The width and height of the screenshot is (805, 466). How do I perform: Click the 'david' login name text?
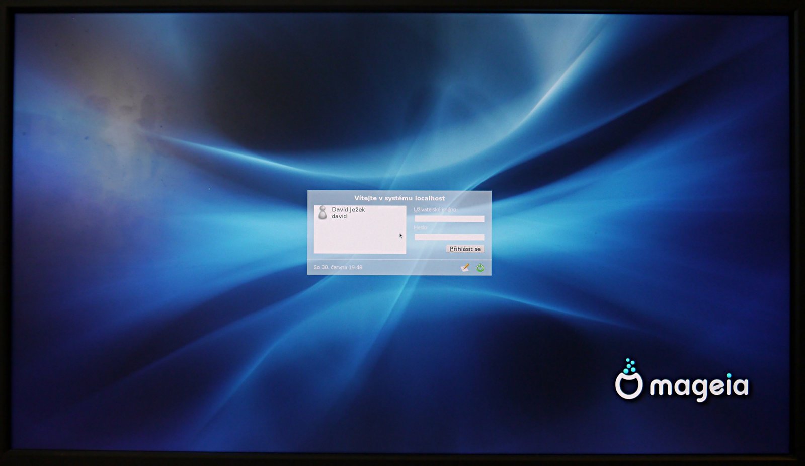(x=339, y=216)
